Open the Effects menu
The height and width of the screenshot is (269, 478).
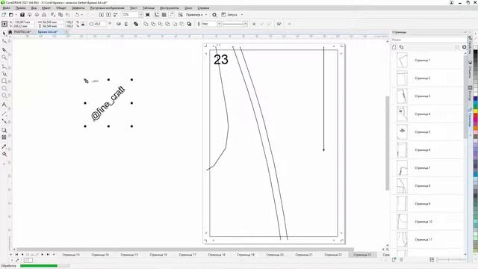pyautogui.click(x=78, y=8)
